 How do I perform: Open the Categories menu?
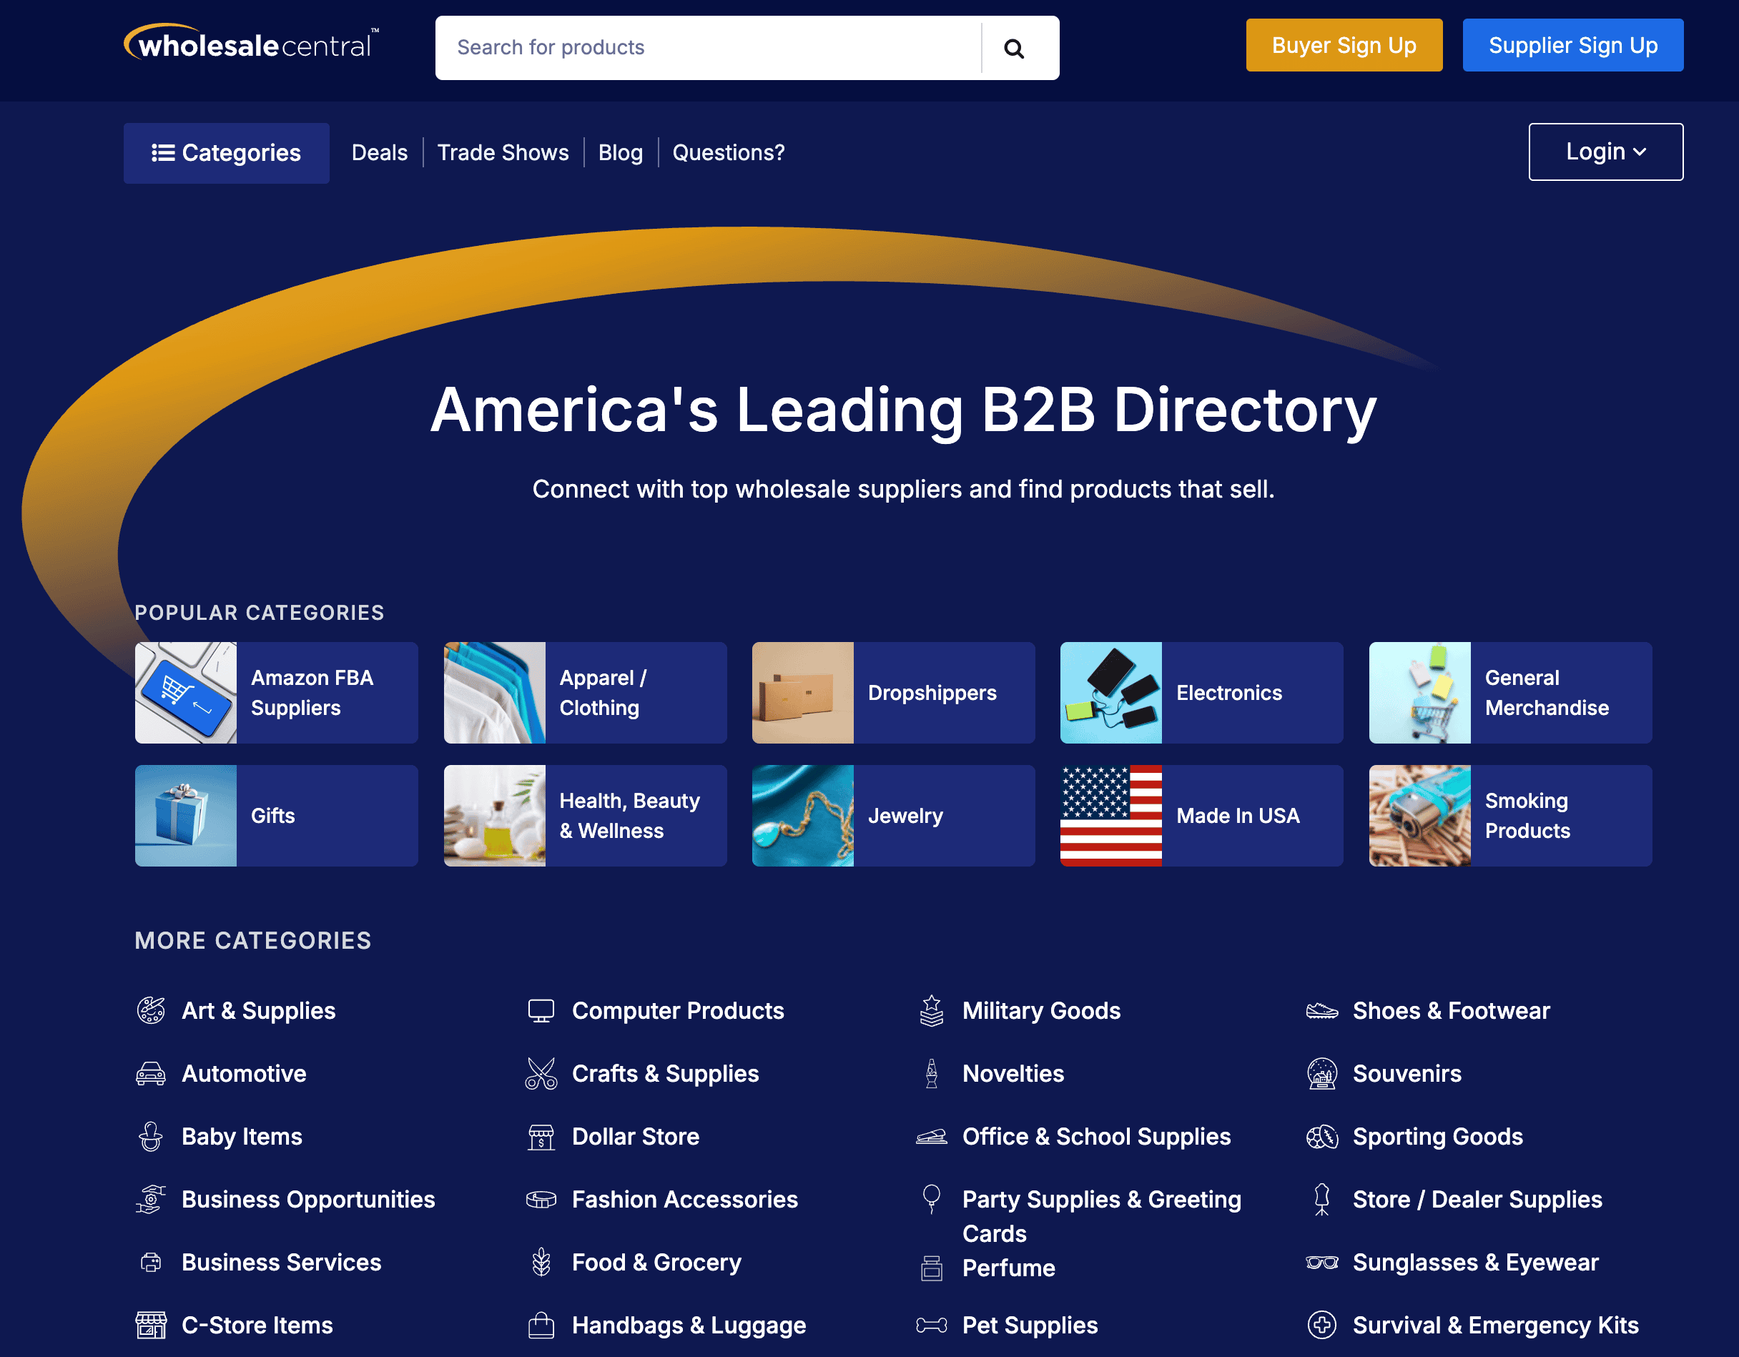[226, 153]
